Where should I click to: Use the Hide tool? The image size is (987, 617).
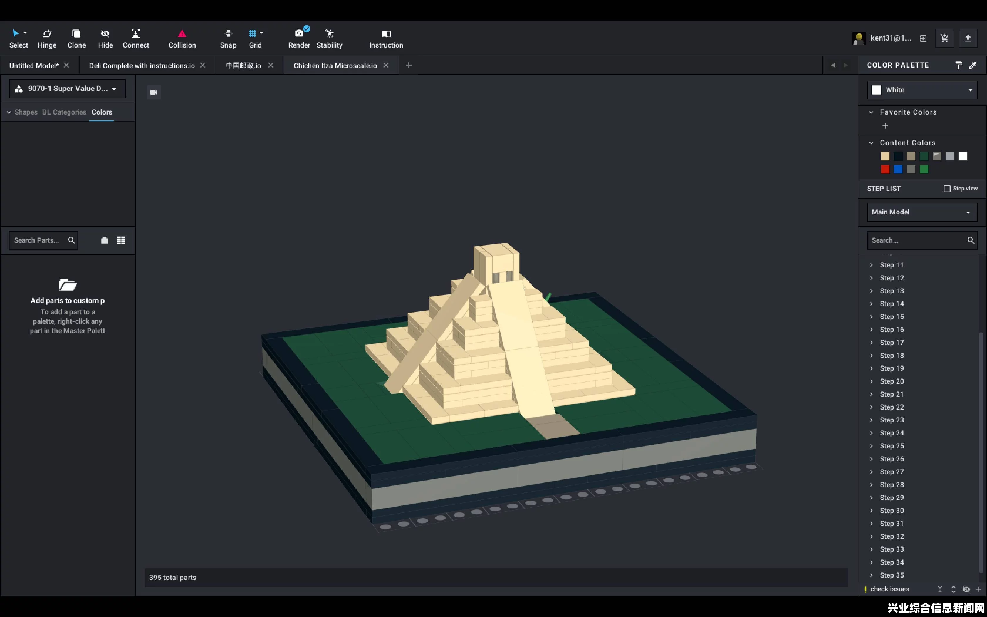tap(105, 39)
